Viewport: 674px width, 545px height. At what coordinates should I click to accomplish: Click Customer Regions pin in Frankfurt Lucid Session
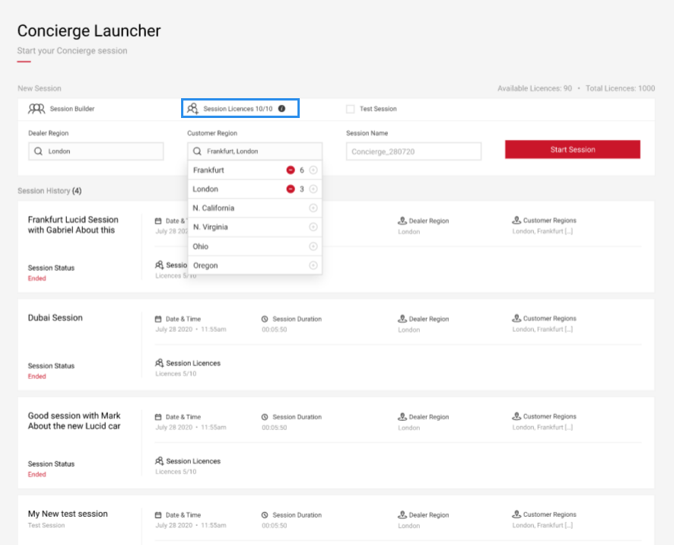click(x=517, y=220)
